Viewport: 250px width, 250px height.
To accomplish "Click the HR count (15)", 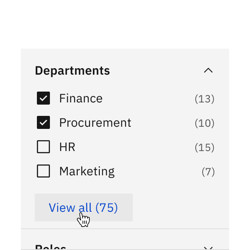I will (x=204, y=148).
